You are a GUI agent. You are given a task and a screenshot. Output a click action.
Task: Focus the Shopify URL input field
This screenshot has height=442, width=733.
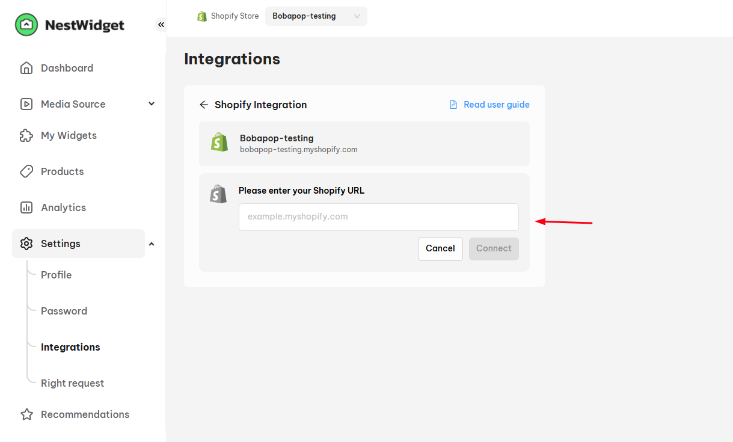coord(379,217)
